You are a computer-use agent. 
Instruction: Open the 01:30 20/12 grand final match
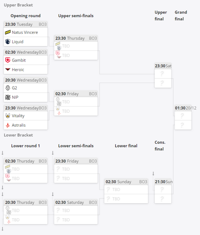tap(183, 117)
